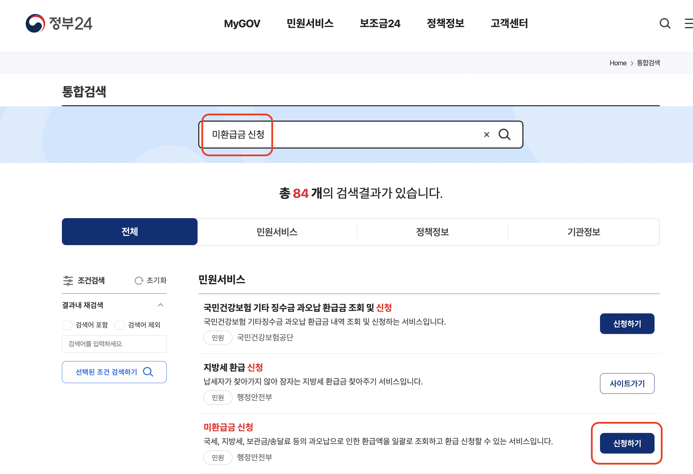Clear the search field with the × icon

pyautogui.click(x=486, y=134)
